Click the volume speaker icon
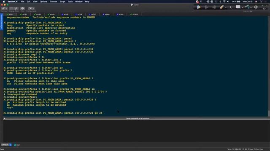Viewport: 270px width, 151px height. click(x=228, y=2)
